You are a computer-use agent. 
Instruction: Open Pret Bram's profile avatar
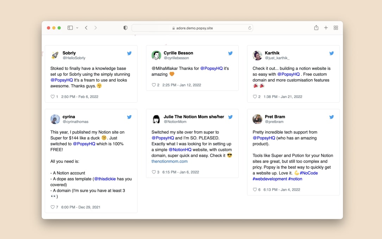[x=257, y=119]
